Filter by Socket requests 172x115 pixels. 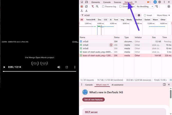tap(147, 20)
